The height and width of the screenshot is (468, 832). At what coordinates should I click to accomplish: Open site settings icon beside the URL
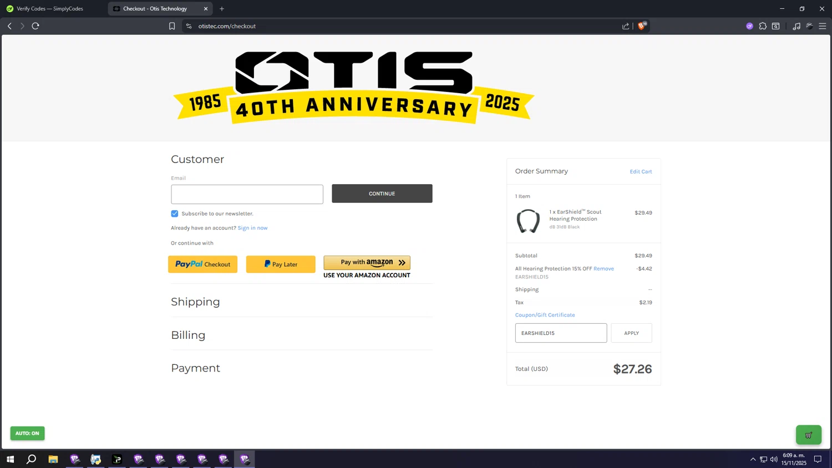point(189,26)
